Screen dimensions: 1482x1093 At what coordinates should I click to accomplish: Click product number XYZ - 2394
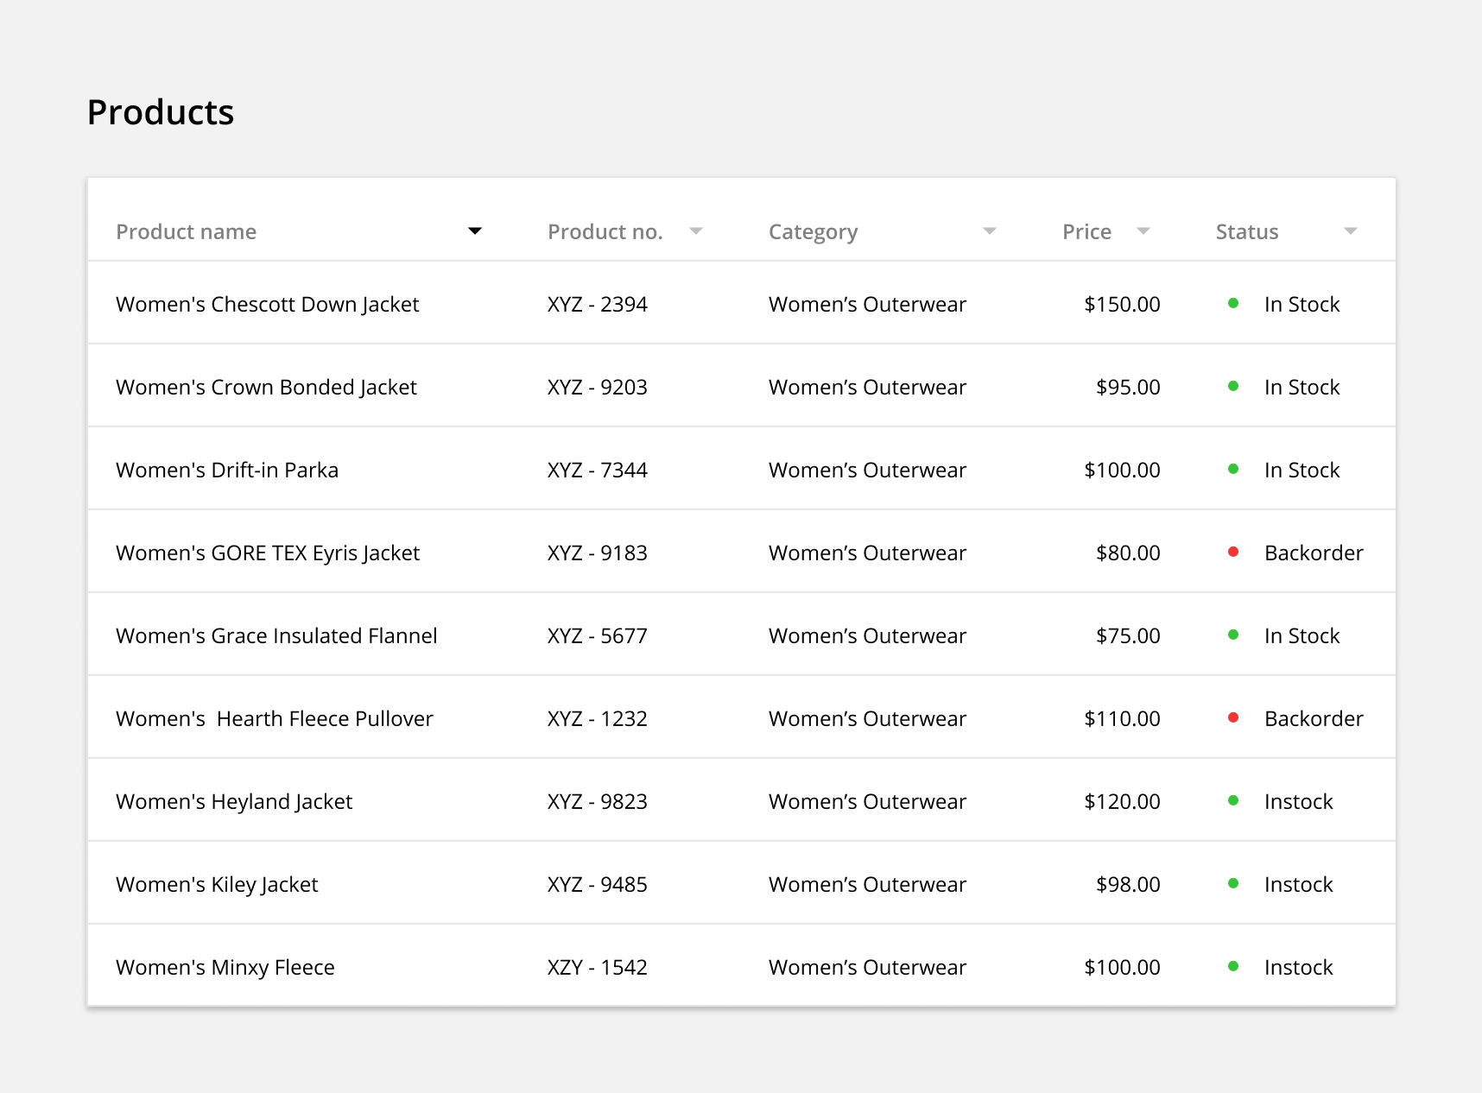pos(598,304)
